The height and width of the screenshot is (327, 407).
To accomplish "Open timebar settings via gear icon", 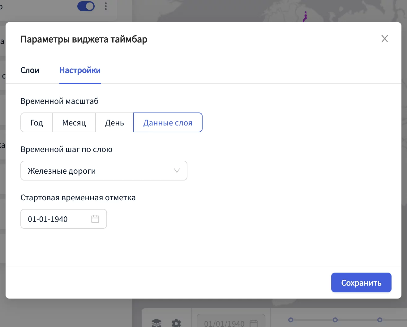I will (176, 323).
